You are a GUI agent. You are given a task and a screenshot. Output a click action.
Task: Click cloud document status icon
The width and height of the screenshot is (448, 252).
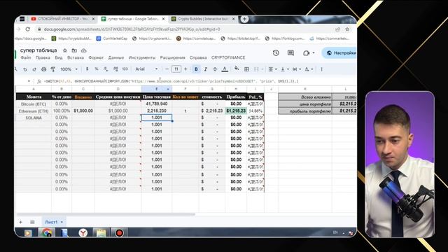83,50
